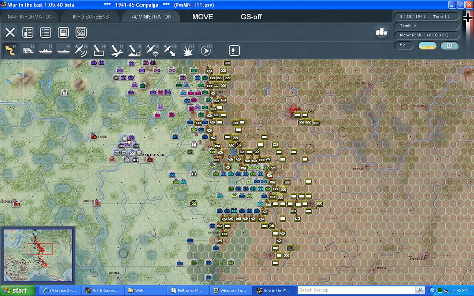The image size is (474, 296).
Task: Click the 8/28/1941 Turn 11 date field
Action: [427, 17]
